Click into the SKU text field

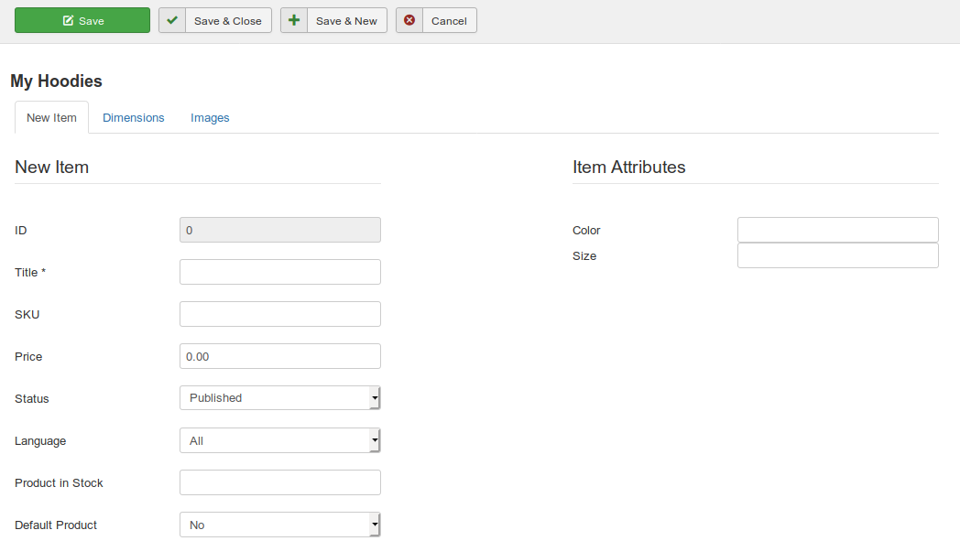tap(279, 314)
